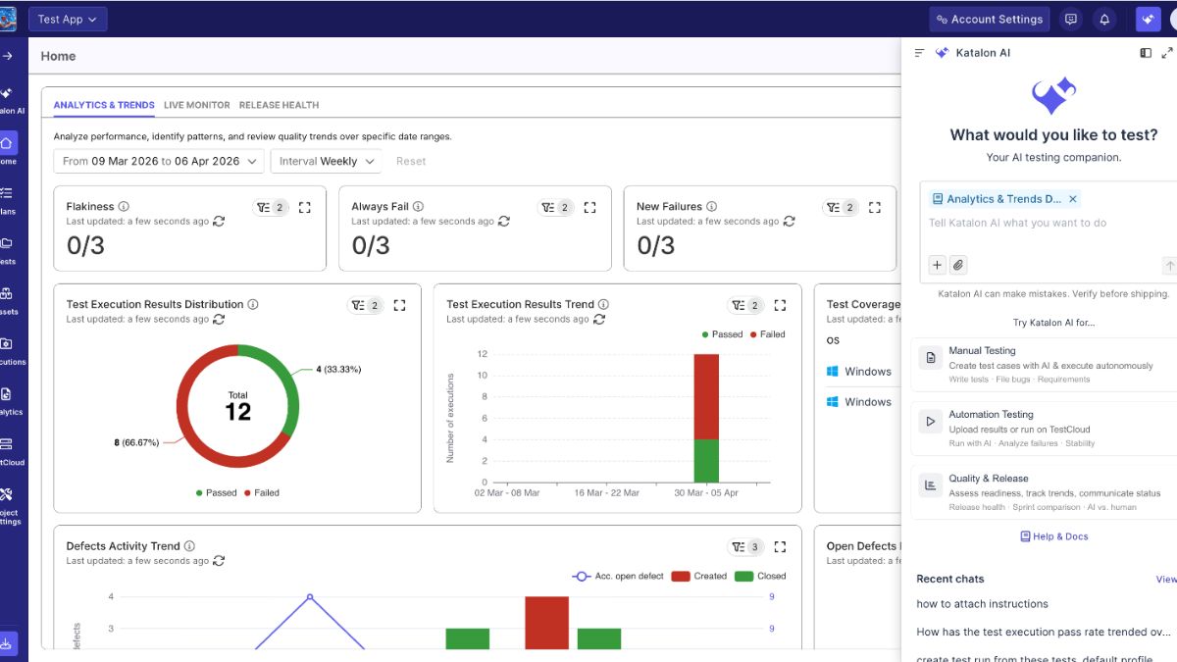Viewport: 1177px width, 662px height.
Task: Open the date range dropdown
Action: (x=159, y=161)
